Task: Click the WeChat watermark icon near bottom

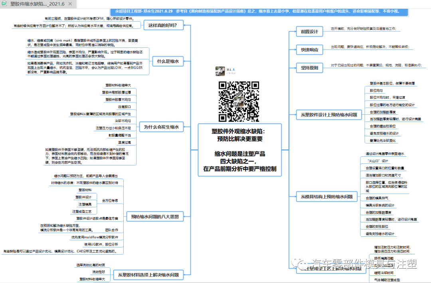Action: (297, 264)
